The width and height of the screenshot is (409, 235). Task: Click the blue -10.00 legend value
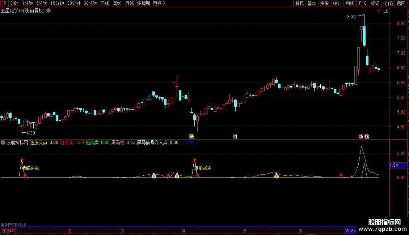(x=189, y=142)
